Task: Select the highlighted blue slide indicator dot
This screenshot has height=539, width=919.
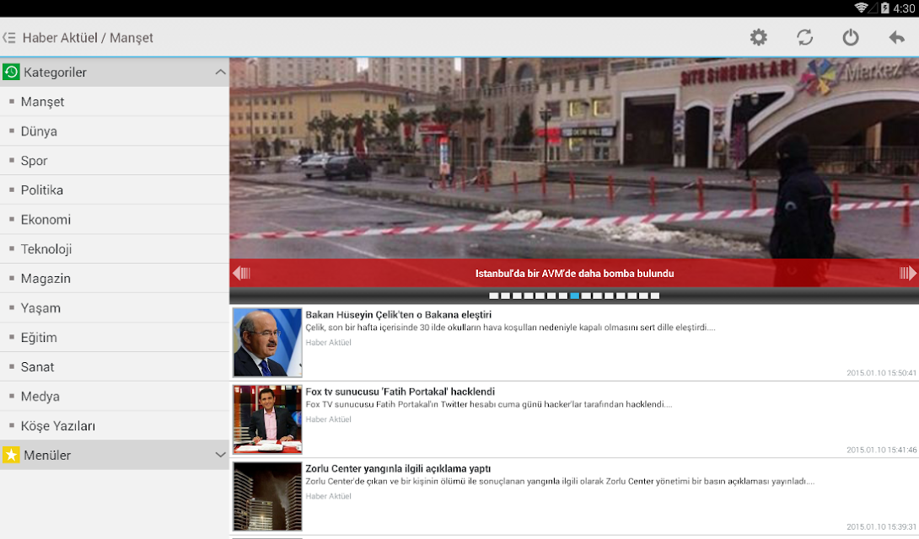Action: pos(574,296)
